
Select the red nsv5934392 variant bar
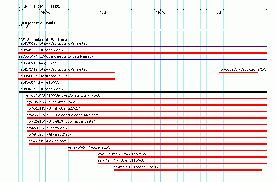pyautogui.click(x=143, y=53)
